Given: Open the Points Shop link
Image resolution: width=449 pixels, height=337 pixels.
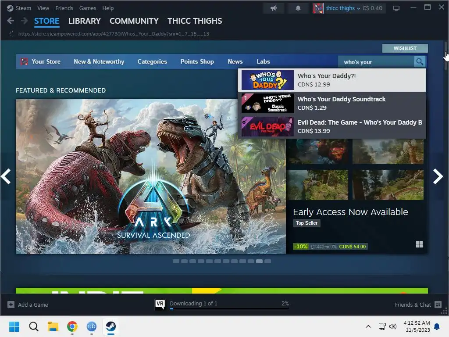Looking at the screenshot, I should pyautogui.click(x=197, y=61).
